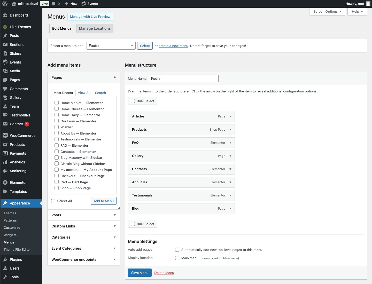Viewport: 372px width, 284px height.
Task: Click the Delete Menu link
Action: 164,273
